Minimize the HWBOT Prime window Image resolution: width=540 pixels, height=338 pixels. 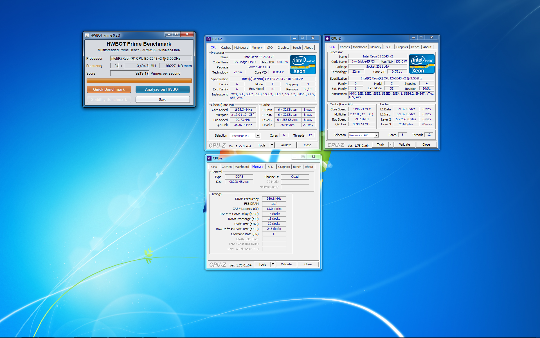coord(169,34)
